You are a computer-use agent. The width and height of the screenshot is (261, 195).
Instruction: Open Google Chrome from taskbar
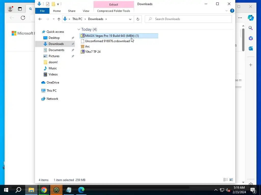(x=44, y=190)
